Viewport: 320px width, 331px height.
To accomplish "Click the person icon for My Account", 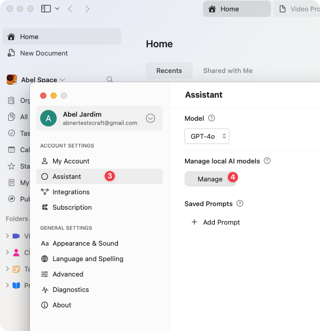I will coord(45,161).
